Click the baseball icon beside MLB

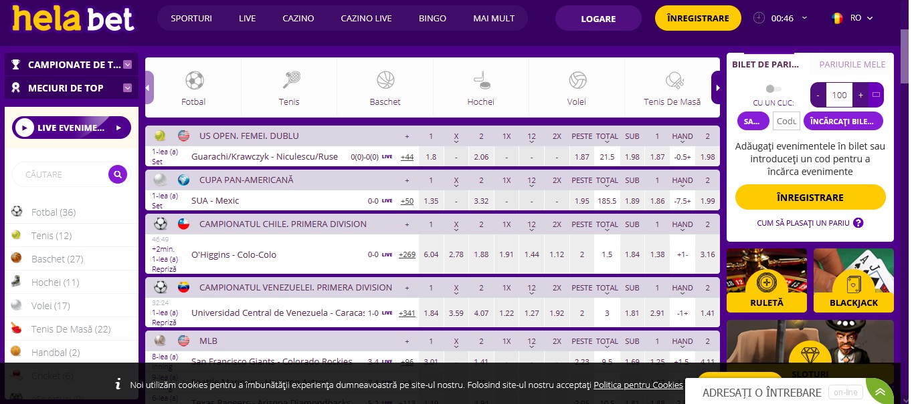coord(160,341)
